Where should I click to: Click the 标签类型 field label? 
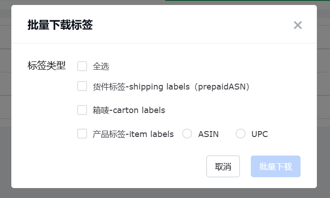[47, 66]
